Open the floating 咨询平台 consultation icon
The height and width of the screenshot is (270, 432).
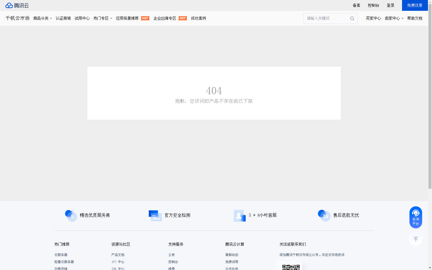pos(416,217)
